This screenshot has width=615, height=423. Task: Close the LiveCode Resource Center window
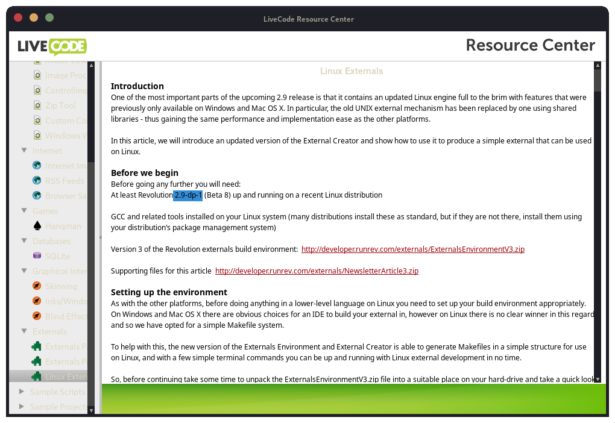coord(18,17)
